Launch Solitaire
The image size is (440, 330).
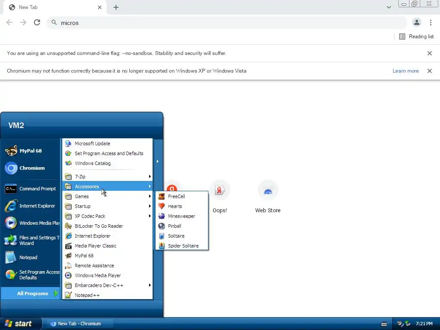tap(182, 236)
